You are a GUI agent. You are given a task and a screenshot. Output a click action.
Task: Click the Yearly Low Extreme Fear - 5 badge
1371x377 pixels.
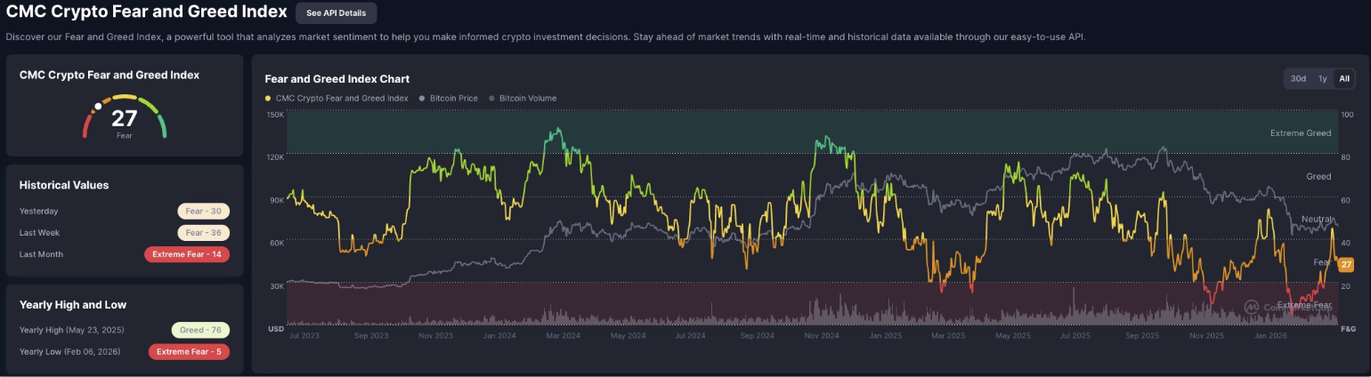click(189, 351)
